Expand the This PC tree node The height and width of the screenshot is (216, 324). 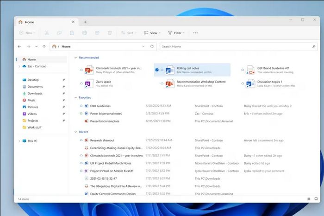(x=19, y=141)
